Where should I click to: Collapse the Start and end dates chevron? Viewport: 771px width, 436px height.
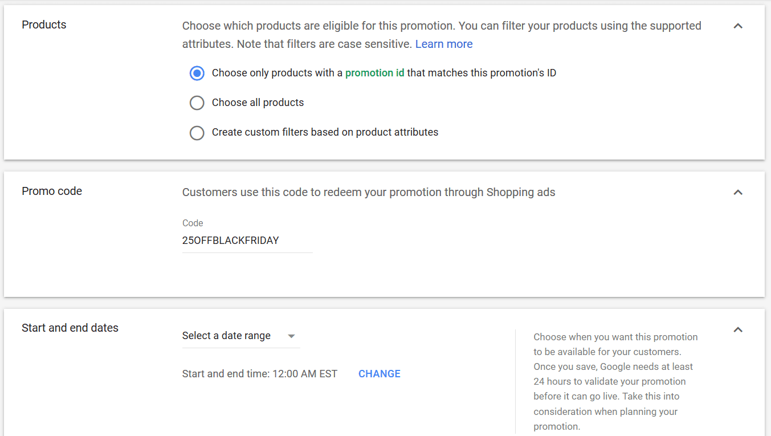pos(738,330)
